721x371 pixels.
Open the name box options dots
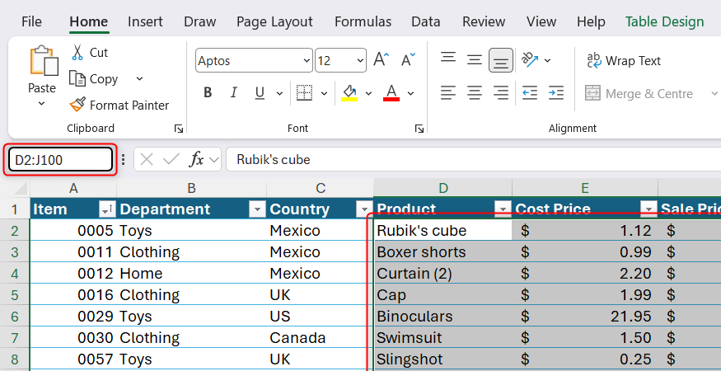click(124, 160)
